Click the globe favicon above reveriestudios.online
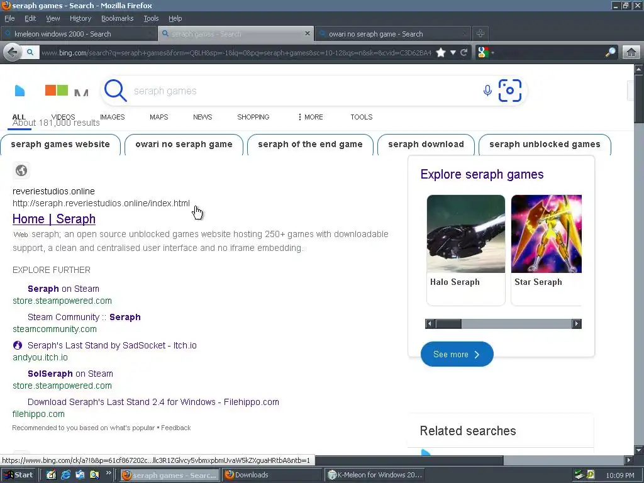 pos(21,170)
